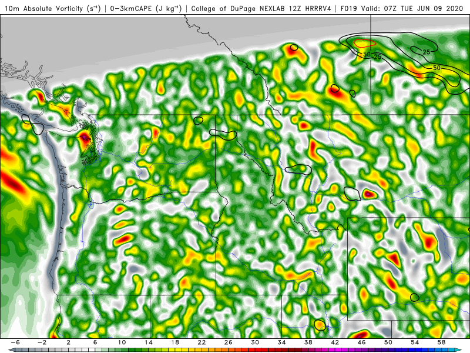Click the -2 value on the color scale
This screenshot has height=353, width=470.
click(x=42, y=342)
